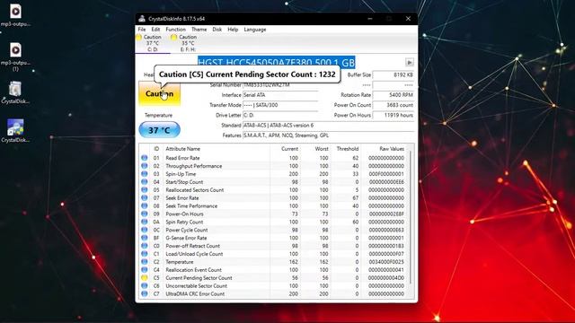The image size is (575, 323).
Task: Click the Raw Values column header
Action: click(x=392, y=149)
